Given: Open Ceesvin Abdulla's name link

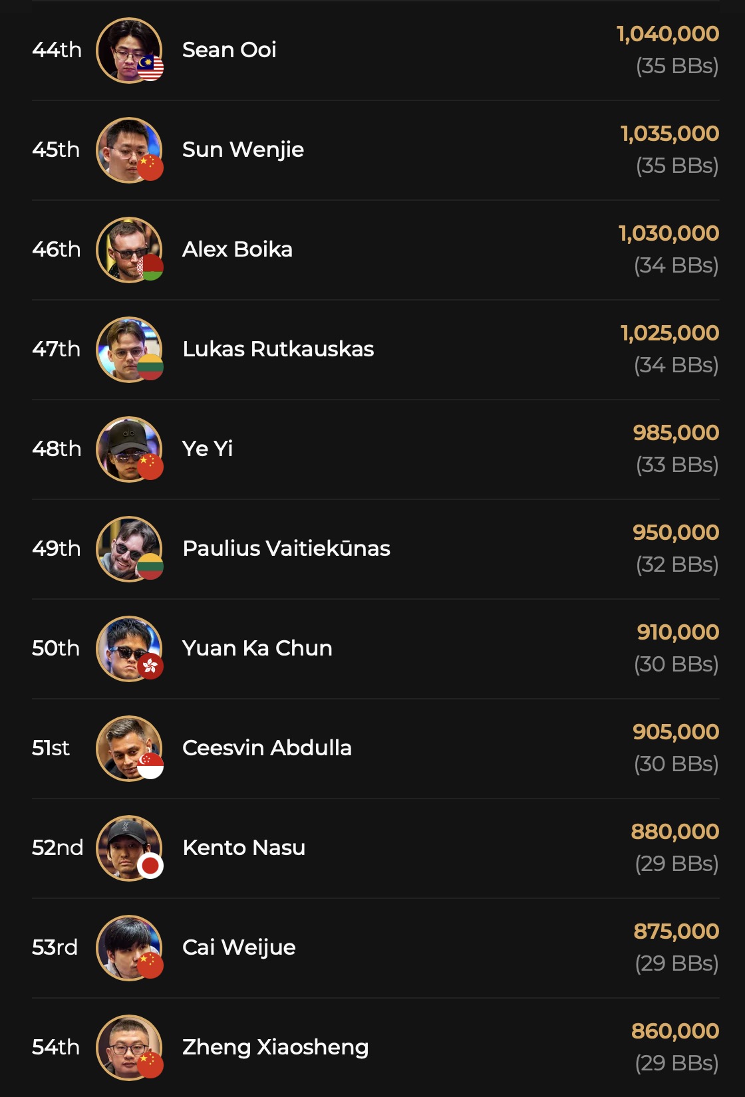Looking at the screenshot, I should click(267, 748).
